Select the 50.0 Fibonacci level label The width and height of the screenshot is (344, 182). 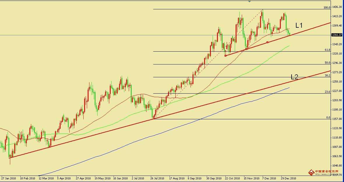(x=327, y=63)
